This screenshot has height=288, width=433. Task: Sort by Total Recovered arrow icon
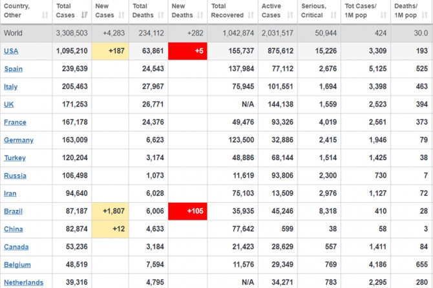pos(251,15)
